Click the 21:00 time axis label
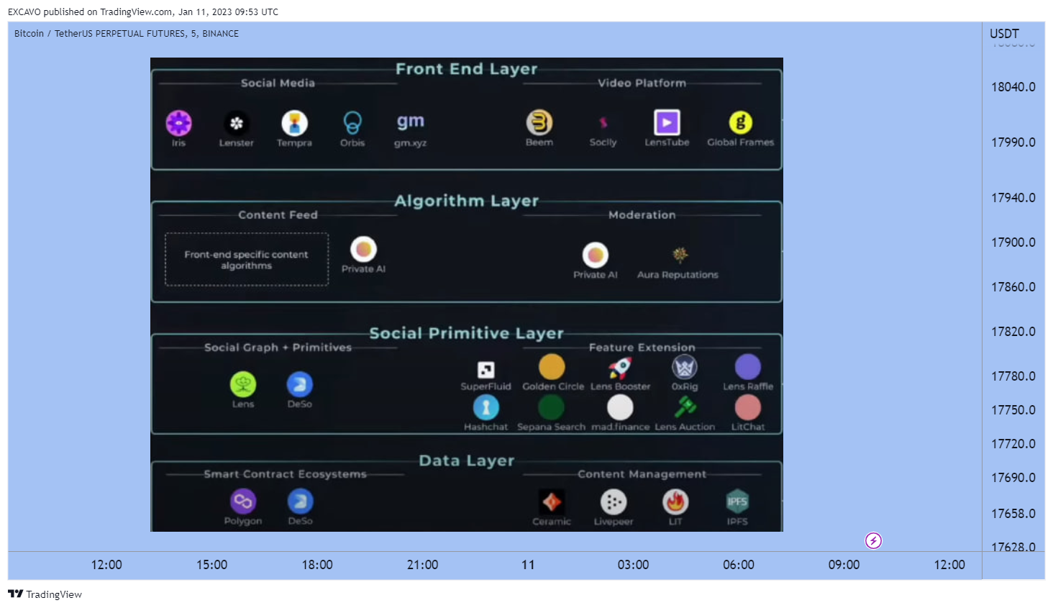 click(x=423, y=565)
